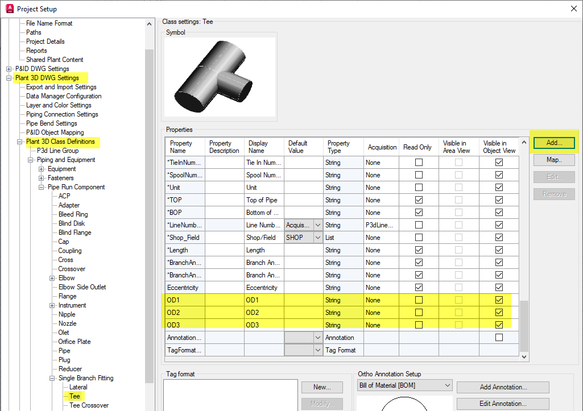Viewport: 583px width, 411px height.
Task: Create a new tag format via New button
Action: (x=322, y=387)
